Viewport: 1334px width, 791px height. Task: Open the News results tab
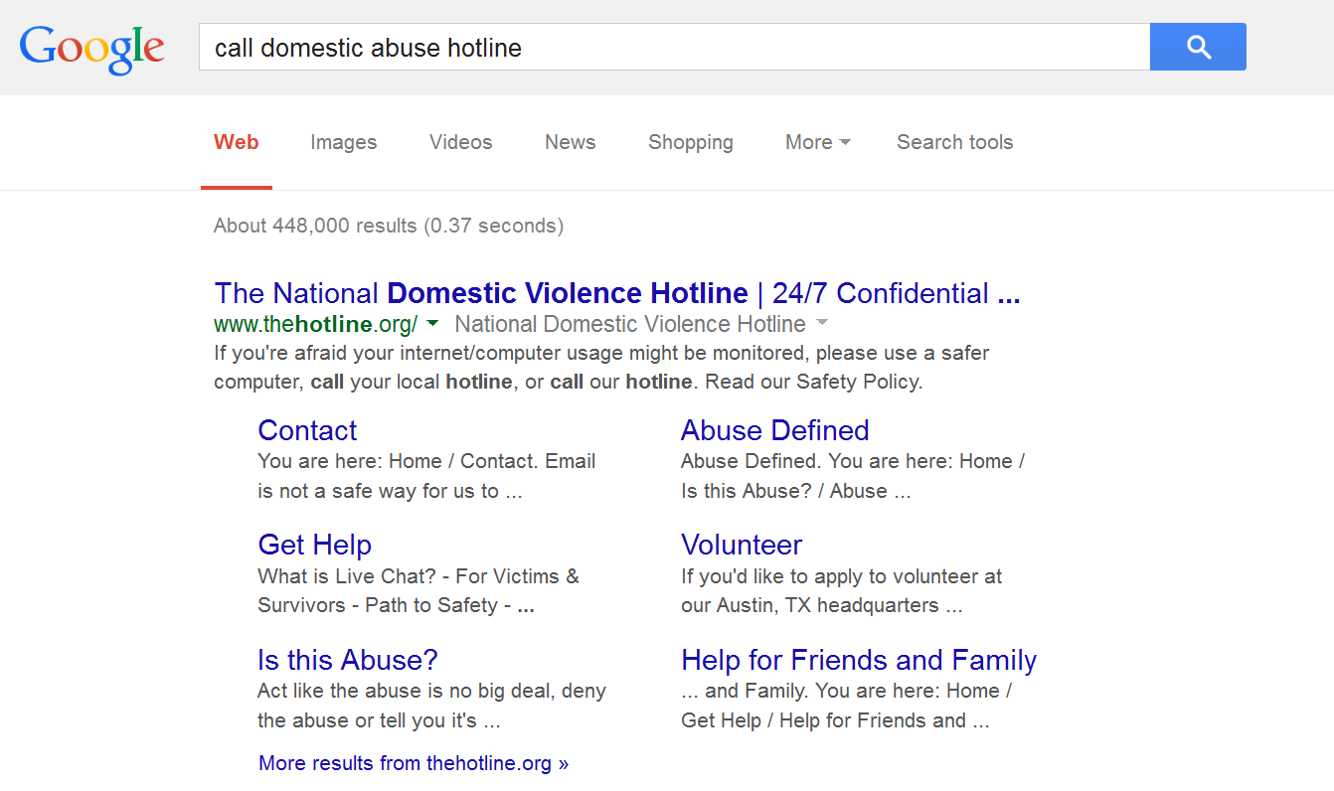[570, 142]
